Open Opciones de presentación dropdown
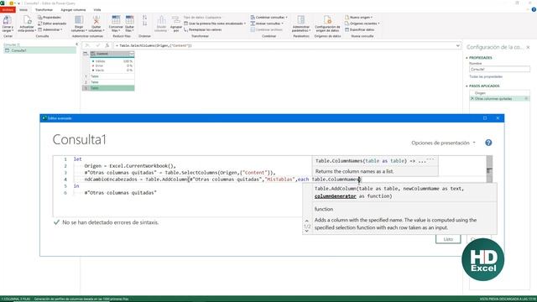 click(443, 143)
